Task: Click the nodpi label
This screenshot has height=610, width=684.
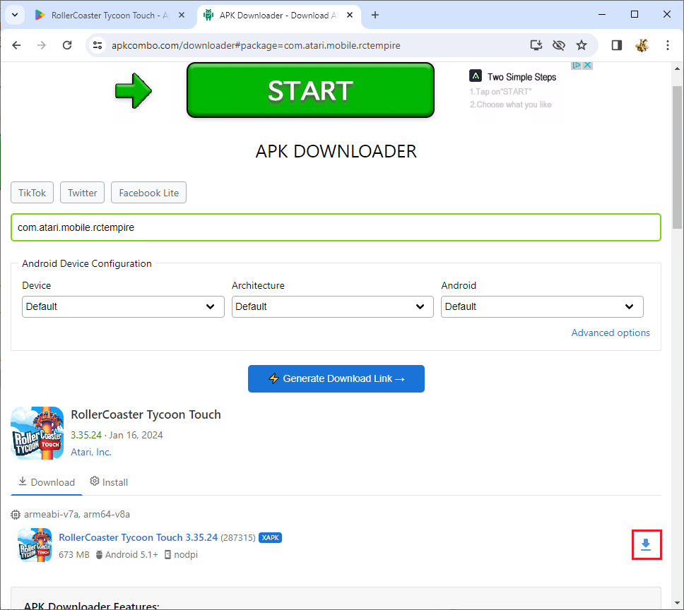Action: (x=186, y=555)
